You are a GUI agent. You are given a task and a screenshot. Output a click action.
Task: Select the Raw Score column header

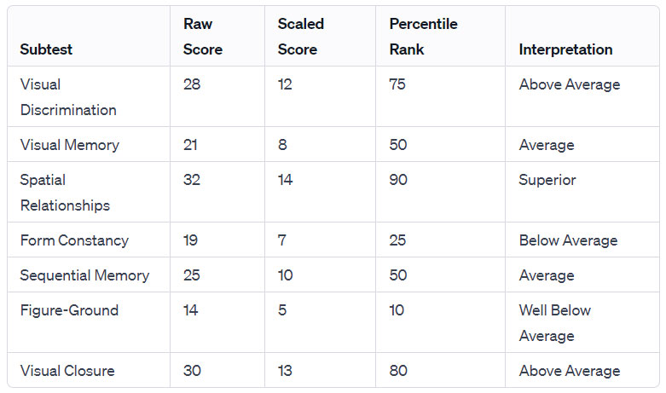(x=203, y=37)
